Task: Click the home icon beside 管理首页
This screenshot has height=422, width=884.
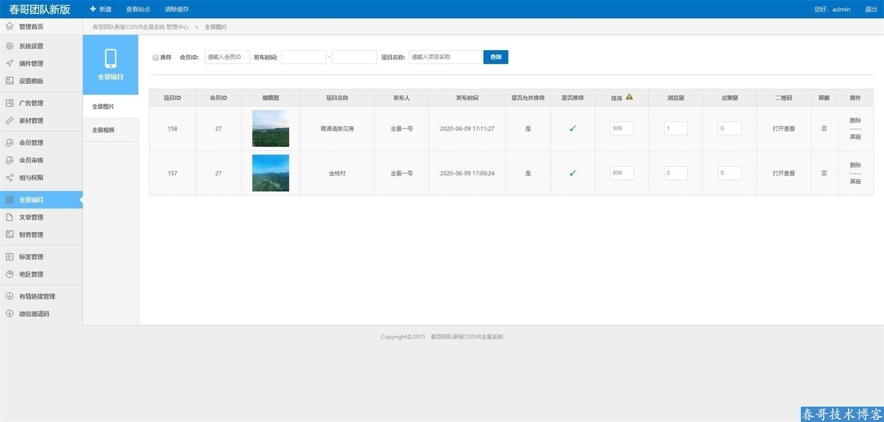Action: point(9,26)
